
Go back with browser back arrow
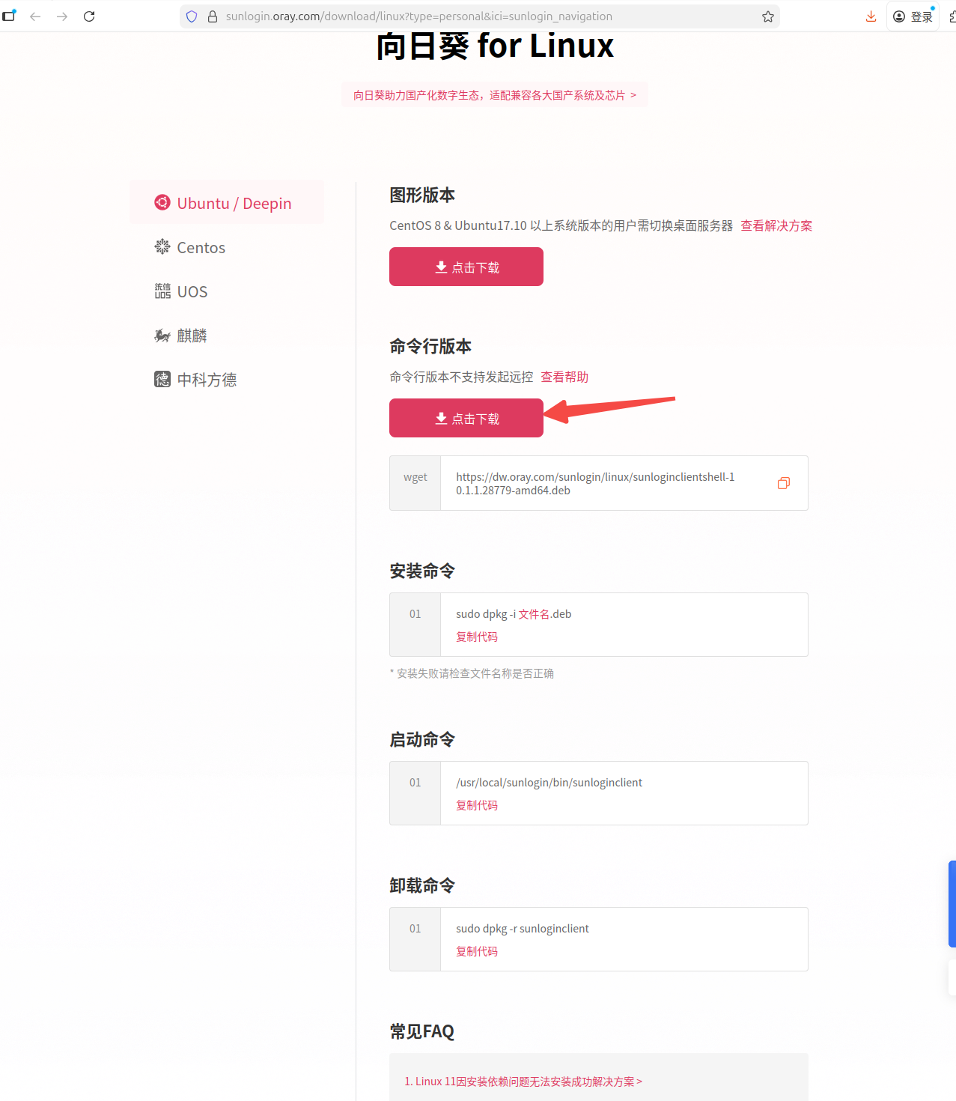(x=35, y=16)
